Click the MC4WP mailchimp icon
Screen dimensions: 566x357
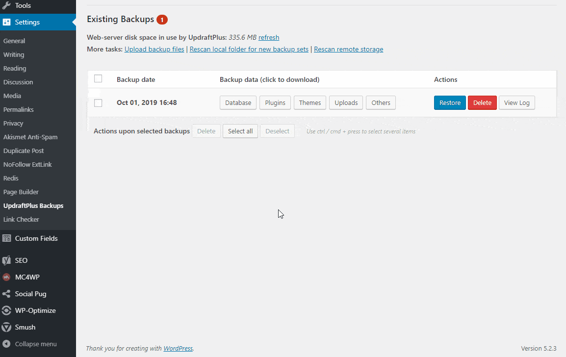tap(6, 277)
